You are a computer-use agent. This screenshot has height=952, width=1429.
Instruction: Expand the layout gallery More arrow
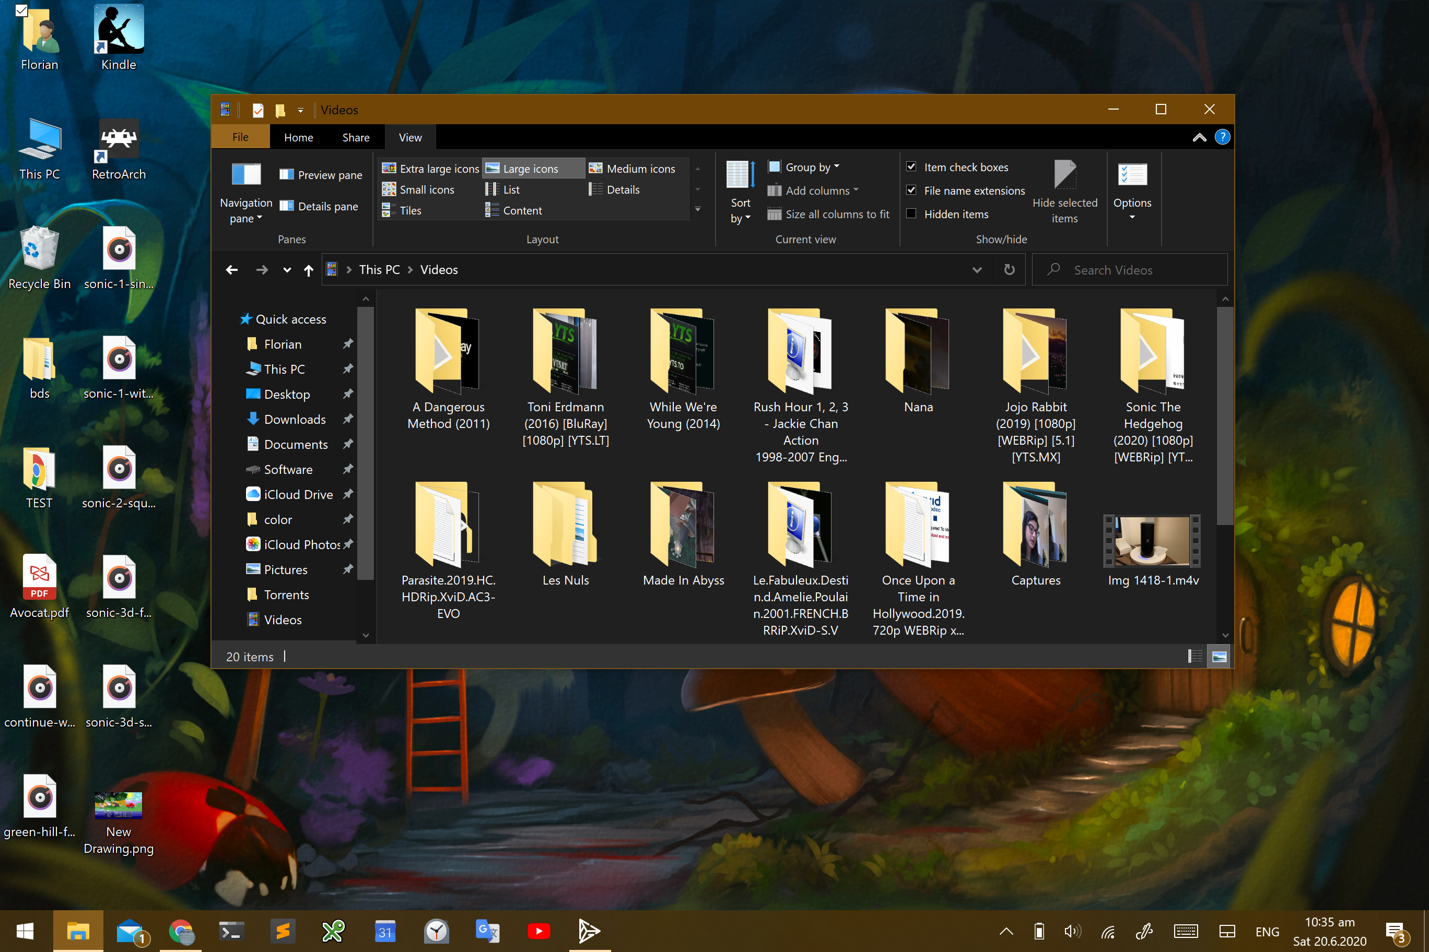[697, 210]
